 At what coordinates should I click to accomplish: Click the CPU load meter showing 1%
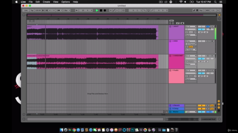(x=213, y=10)
